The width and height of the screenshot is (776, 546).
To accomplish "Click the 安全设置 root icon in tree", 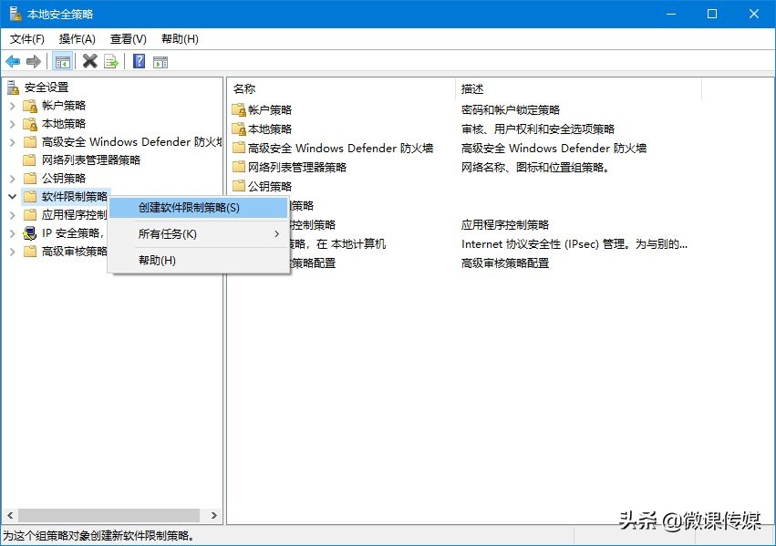I will tap(14, 88).
